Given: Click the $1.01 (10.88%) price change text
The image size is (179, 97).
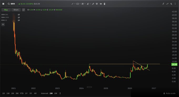Looking at the screenshot, I should point(27,4).
